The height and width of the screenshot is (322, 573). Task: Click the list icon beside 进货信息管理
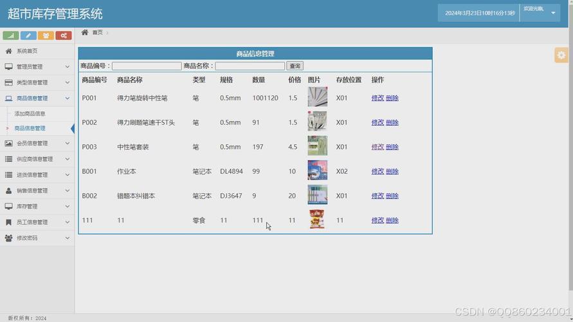(9, 175)
